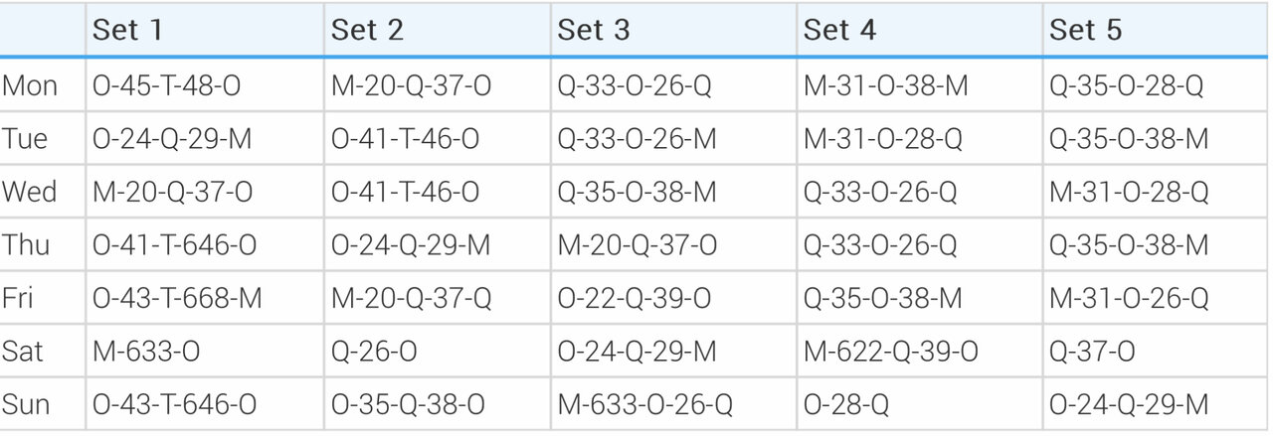1273x436 pixels.
Task: Click Friday's Set 5 cell M-31-O-26-Q
Action: 1130,298
